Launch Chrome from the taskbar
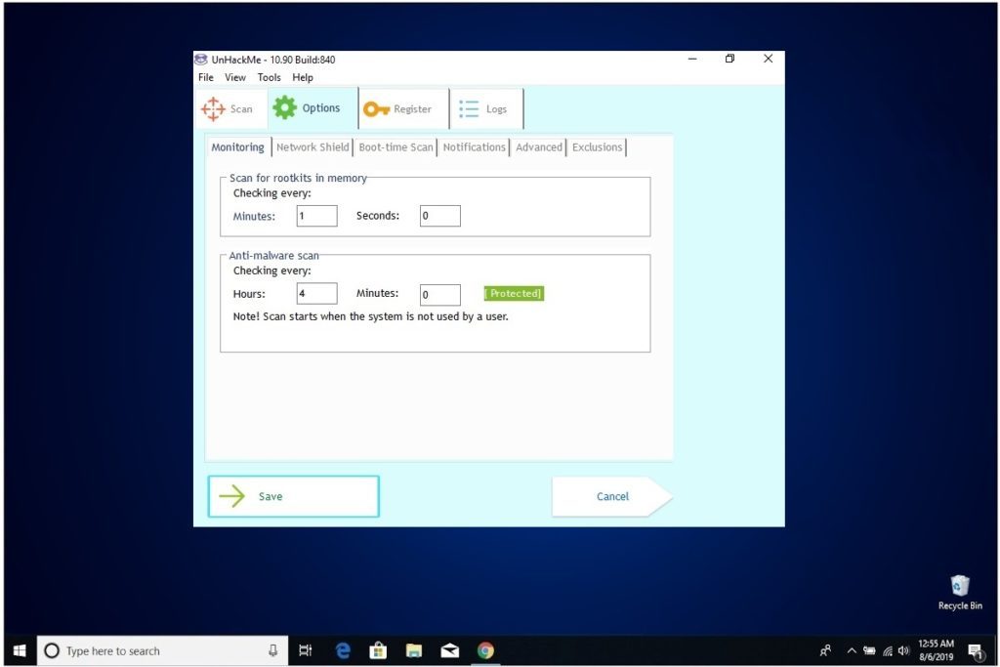This screenshot has width=1000, height=667. pos(485,649)
